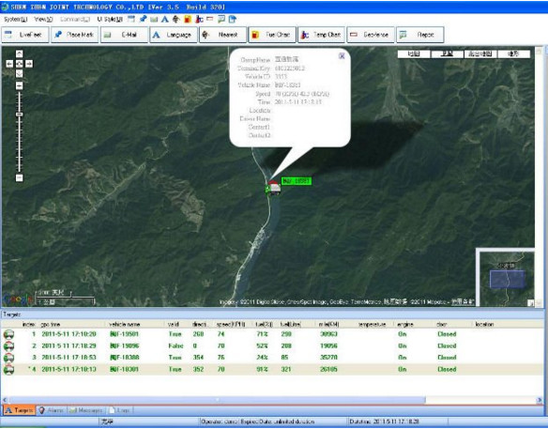Click the small fuel can icon in menu row

pos(188,19)
